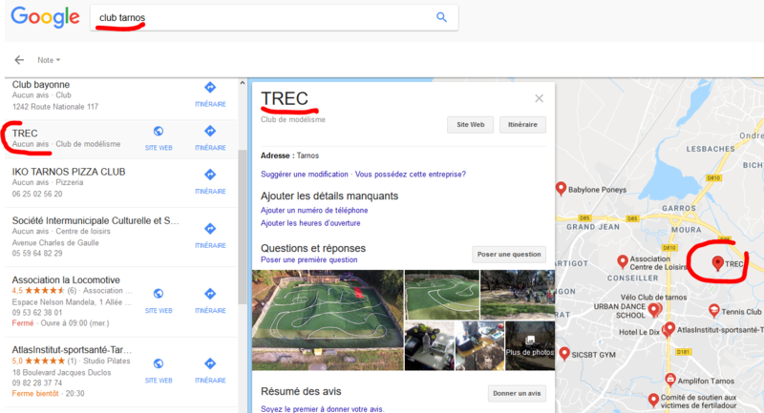Click the SICSBT GYM map pin
The image size is (764, 413).
click(564, 354)
